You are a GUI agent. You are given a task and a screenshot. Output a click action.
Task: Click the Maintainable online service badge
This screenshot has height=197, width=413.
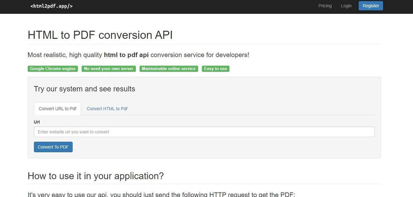coord(169,69)
